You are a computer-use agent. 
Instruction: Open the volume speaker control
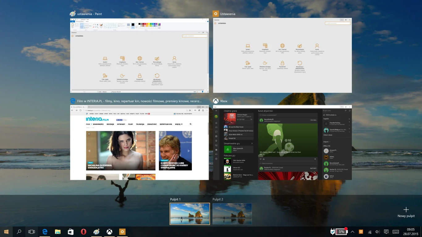pos(378,232)
